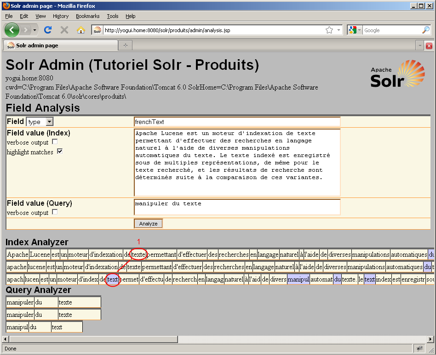Open the Tools menu

coord(112,16)
